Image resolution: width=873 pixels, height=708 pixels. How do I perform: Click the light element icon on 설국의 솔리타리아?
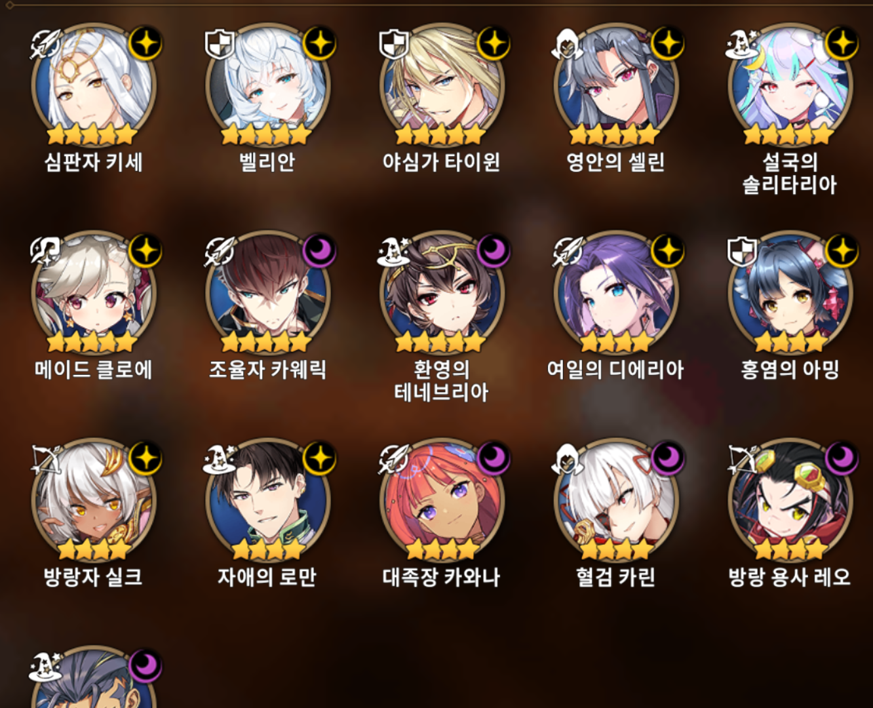pyautogui.click(x=842, y=44)
